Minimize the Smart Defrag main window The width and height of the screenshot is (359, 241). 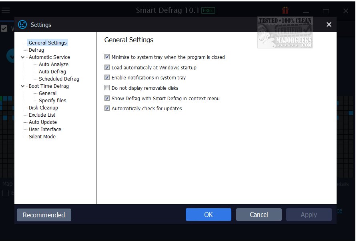coord(306,12)
